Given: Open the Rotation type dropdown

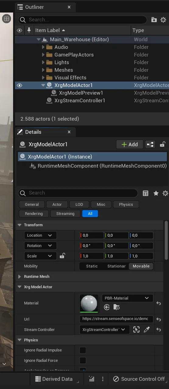Looking at the screenshot, I should pos(40,246).
